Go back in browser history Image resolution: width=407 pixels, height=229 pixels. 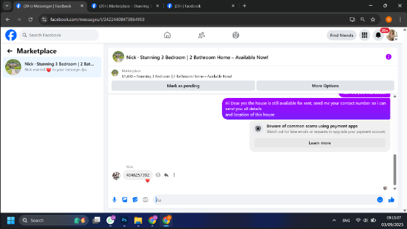click(x=8, y=20)
